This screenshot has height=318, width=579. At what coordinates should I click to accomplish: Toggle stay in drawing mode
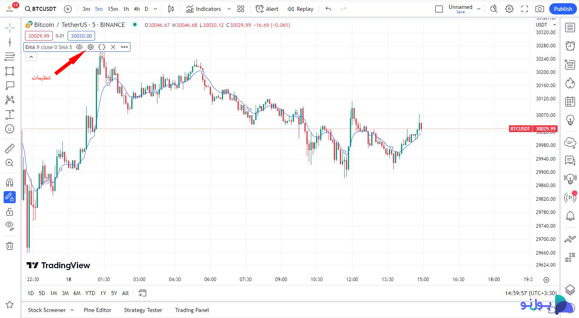click(10, 197)
